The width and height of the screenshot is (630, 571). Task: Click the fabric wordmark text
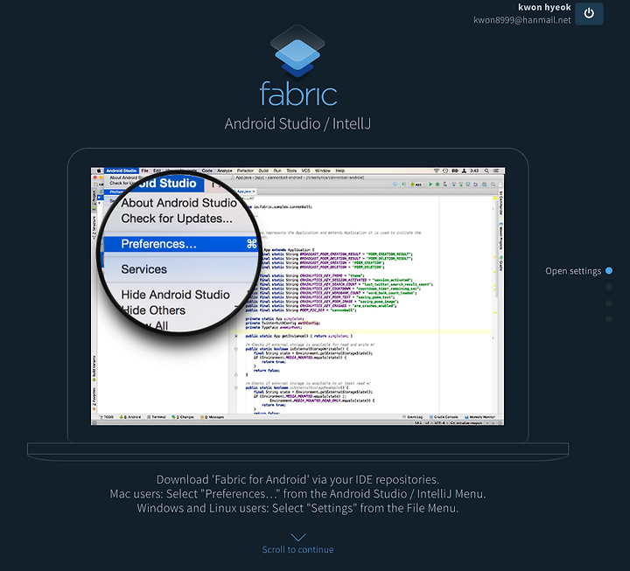pos(298,94)
